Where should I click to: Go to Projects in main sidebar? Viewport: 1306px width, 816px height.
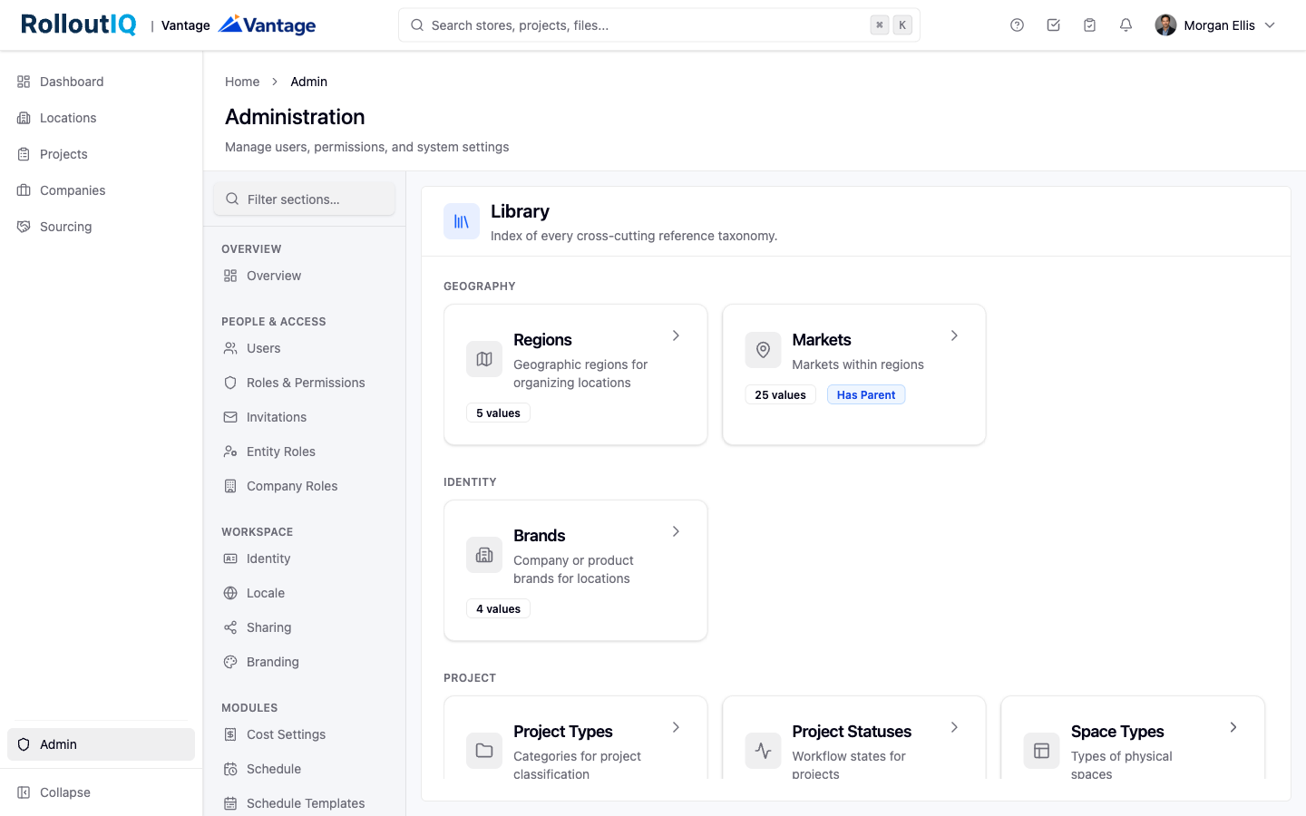tap(101, 154)
